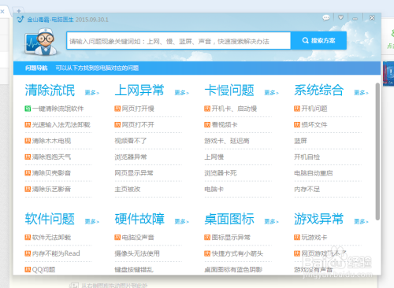The image size is (394, 288).
Task: Open the 网页显示异常 problem entry
Action: (134, 173)
